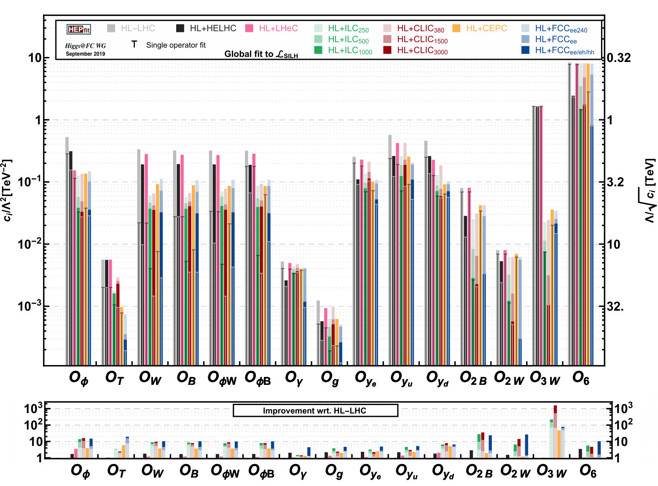The height and width of the screenshot is (486, 658).
Task: Click the HL+CEPC orange legend swatch
Action: (457, 28)
